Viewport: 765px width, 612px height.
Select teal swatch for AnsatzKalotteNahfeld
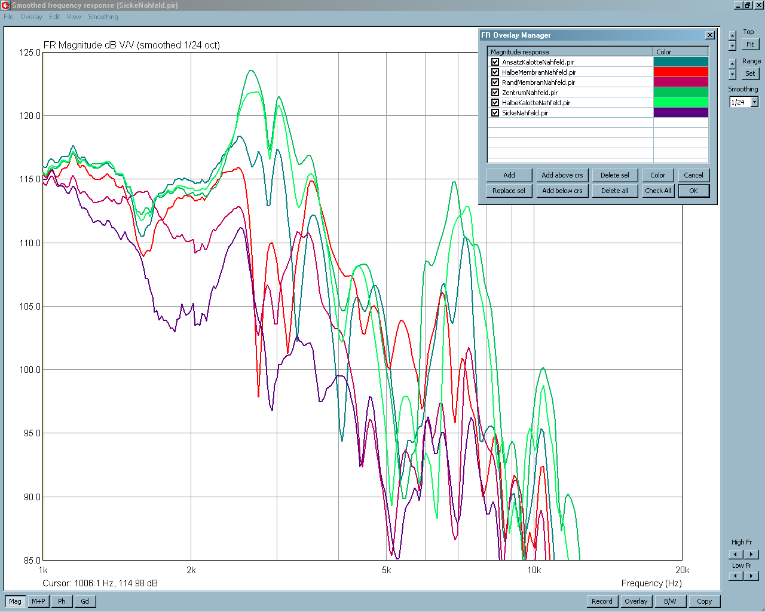681,62
